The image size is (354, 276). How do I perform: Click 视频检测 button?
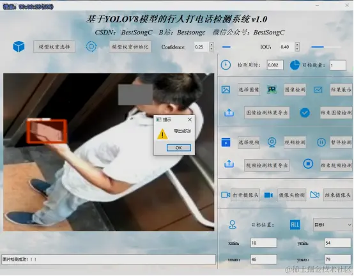coord(295,142)
